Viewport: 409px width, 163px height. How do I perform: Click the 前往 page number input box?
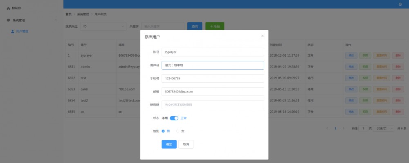pos(363,128)
